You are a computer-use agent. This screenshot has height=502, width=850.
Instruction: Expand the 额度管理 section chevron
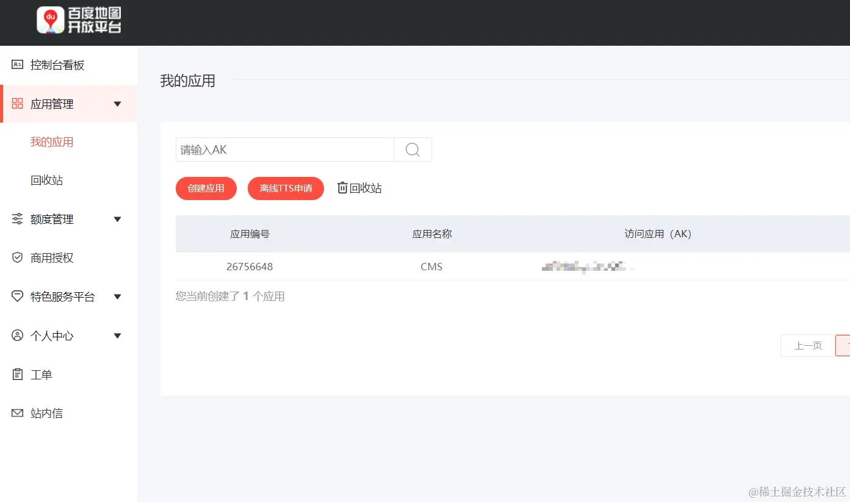117,219
